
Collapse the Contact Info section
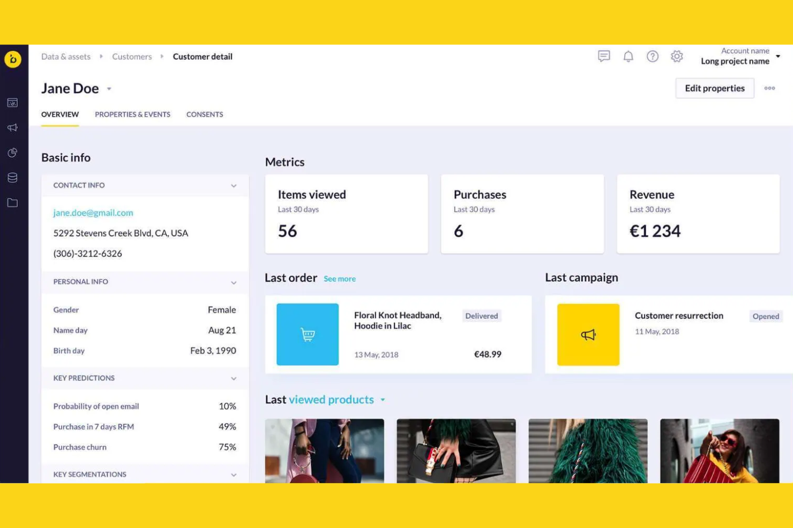coord(234,186)
